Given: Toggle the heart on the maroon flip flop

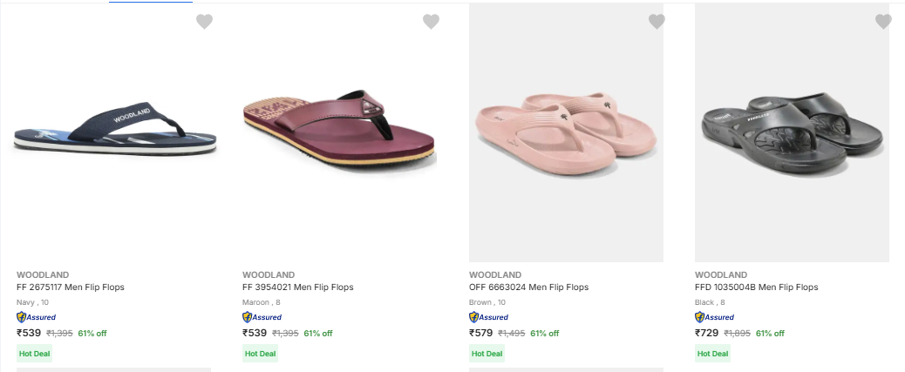Looking at the screenshot, I should coord(431,22).
